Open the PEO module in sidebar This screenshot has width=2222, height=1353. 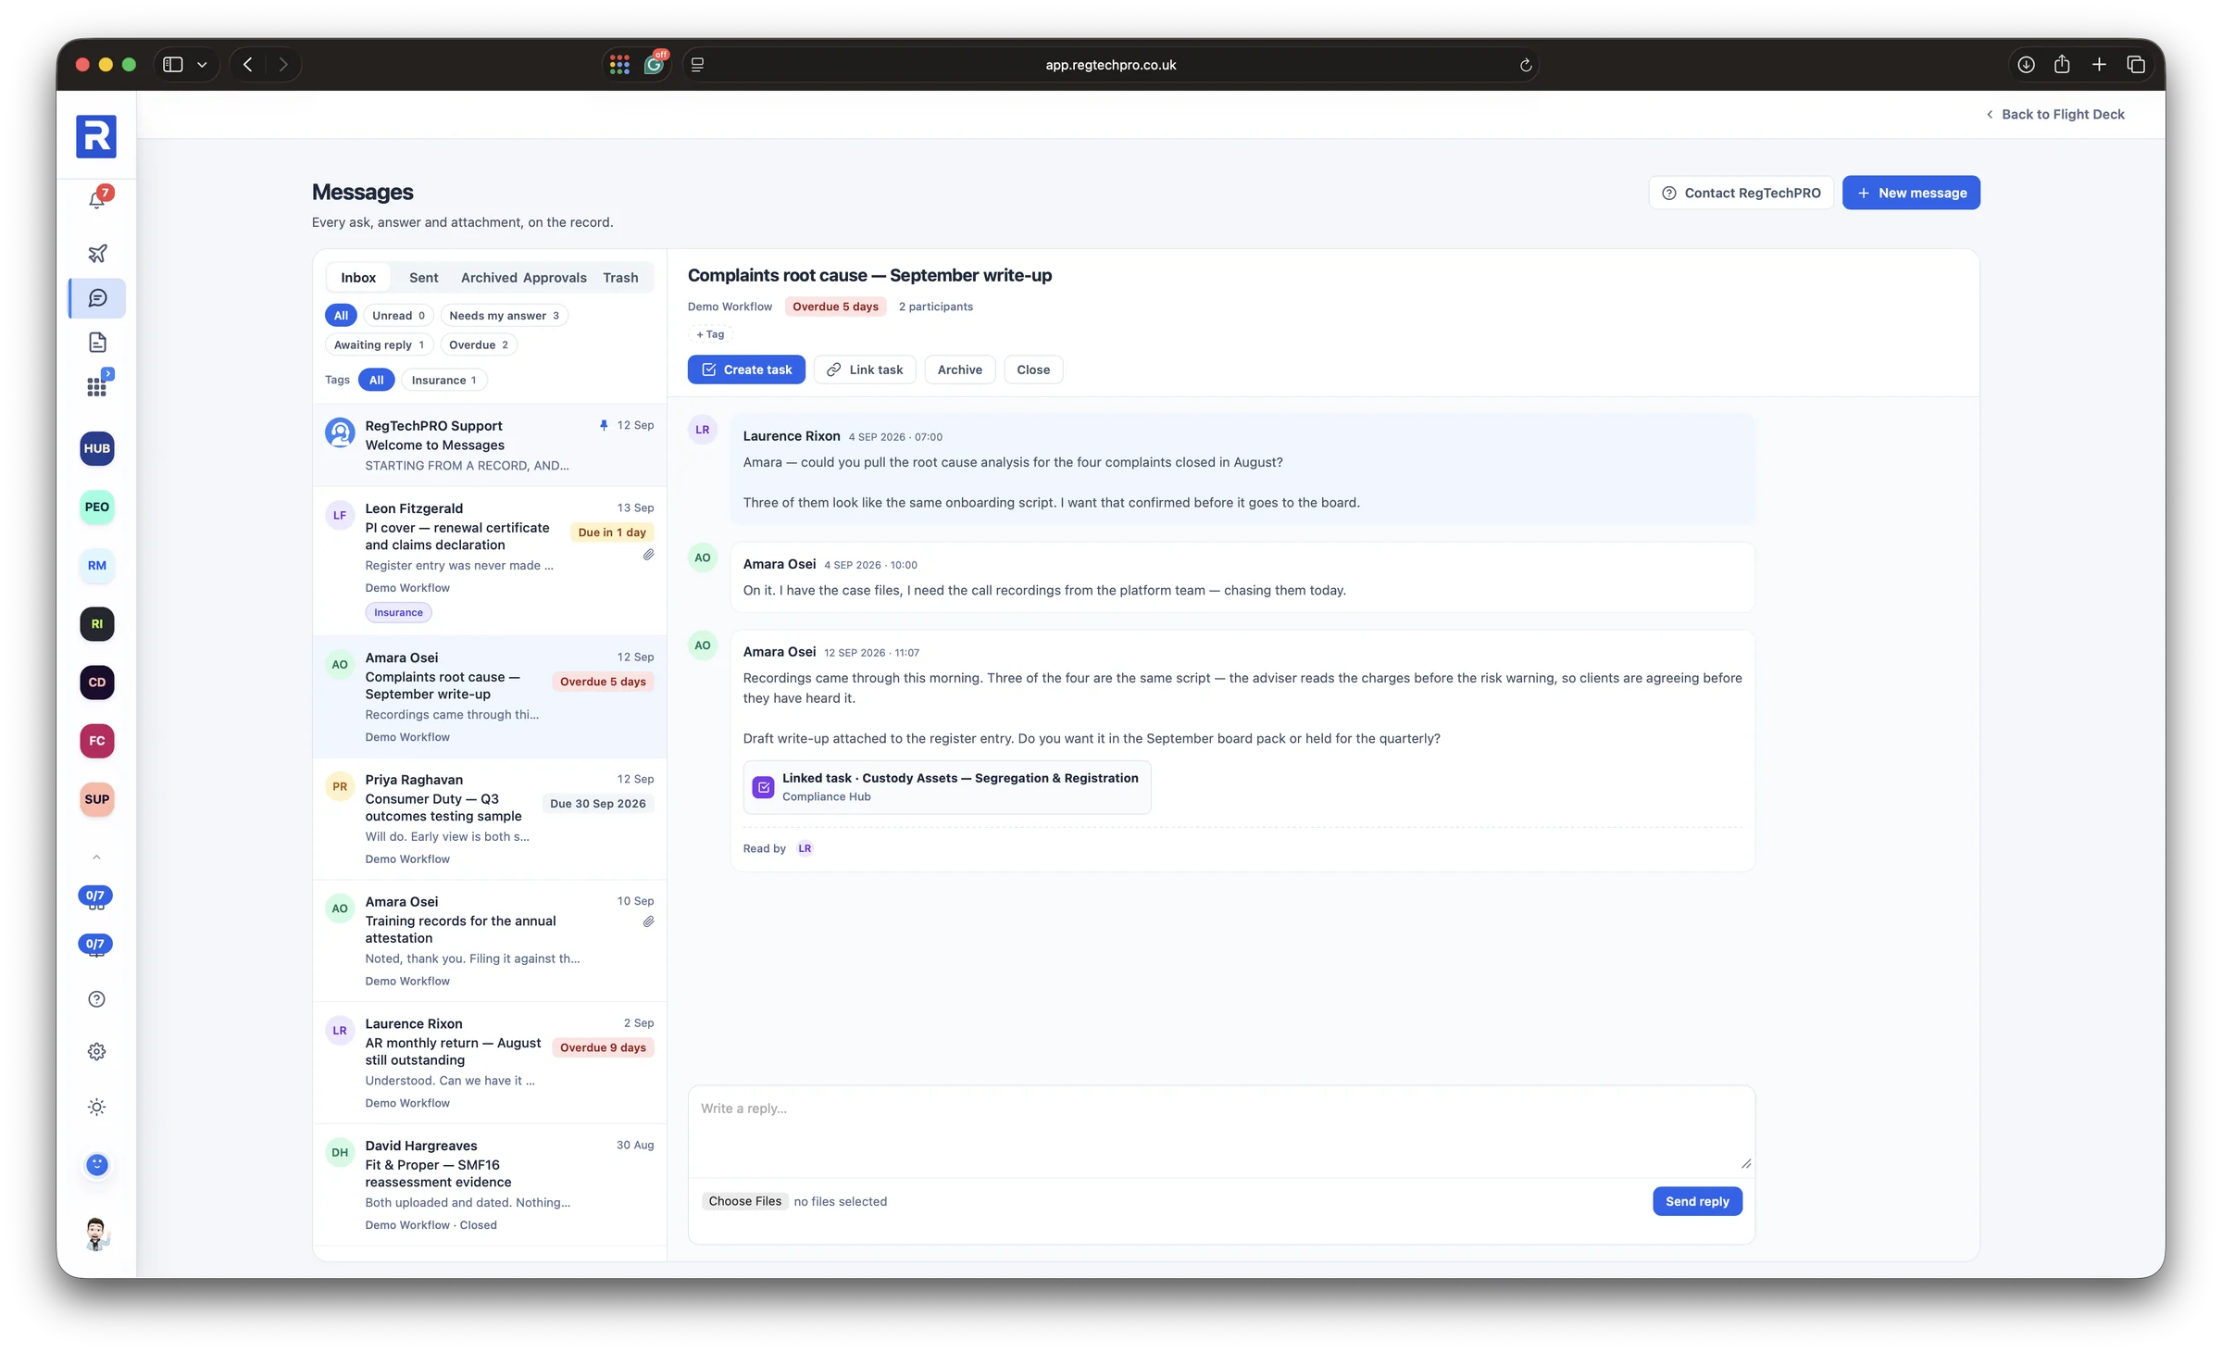(x=97, y=507)
